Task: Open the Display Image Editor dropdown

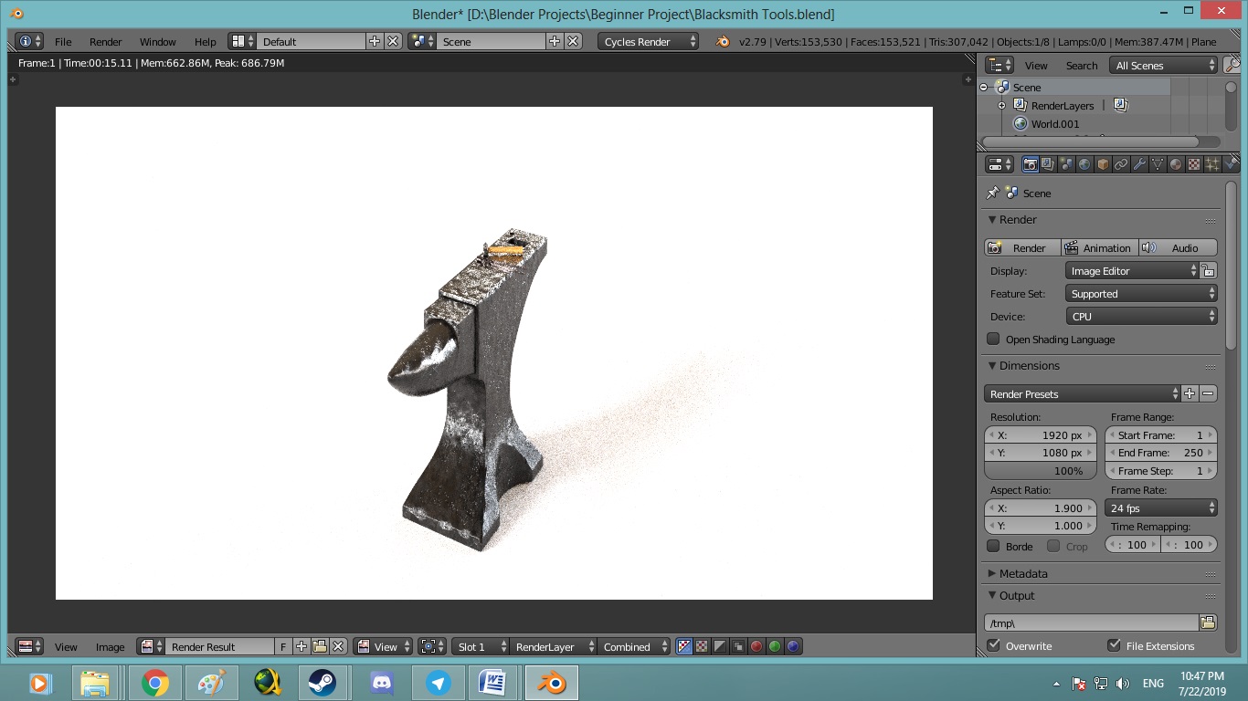Action: point(1132,270)
